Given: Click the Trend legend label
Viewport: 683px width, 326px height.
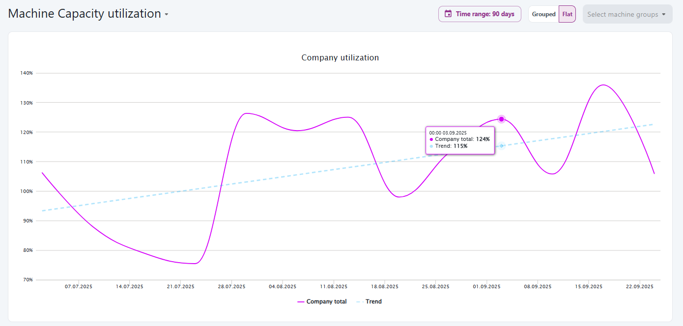Looking at the screenshot, I should click(373, 301).
